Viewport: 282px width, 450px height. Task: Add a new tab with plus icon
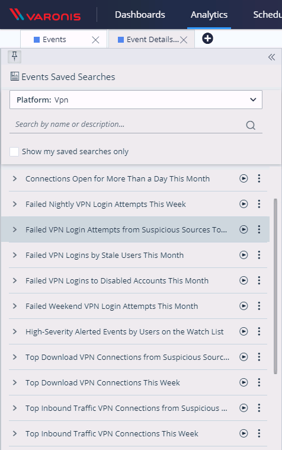207,39
